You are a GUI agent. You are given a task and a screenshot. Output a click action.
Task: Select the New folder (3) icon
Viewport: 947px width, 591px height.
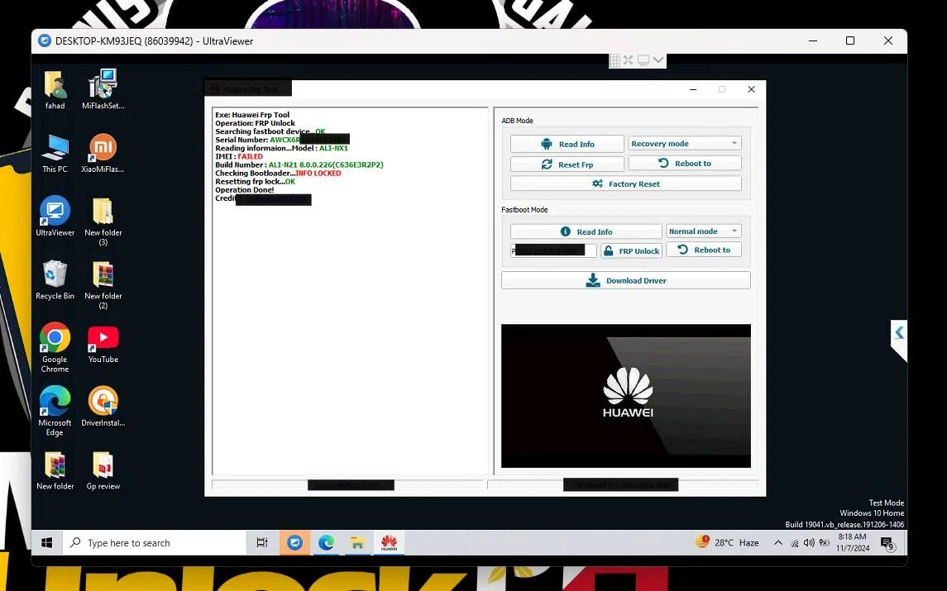coord(103,221)
